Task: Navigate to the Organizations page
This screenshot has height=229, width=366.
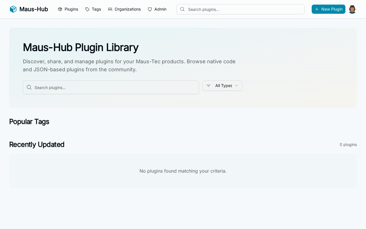Action: pos(128,9)
